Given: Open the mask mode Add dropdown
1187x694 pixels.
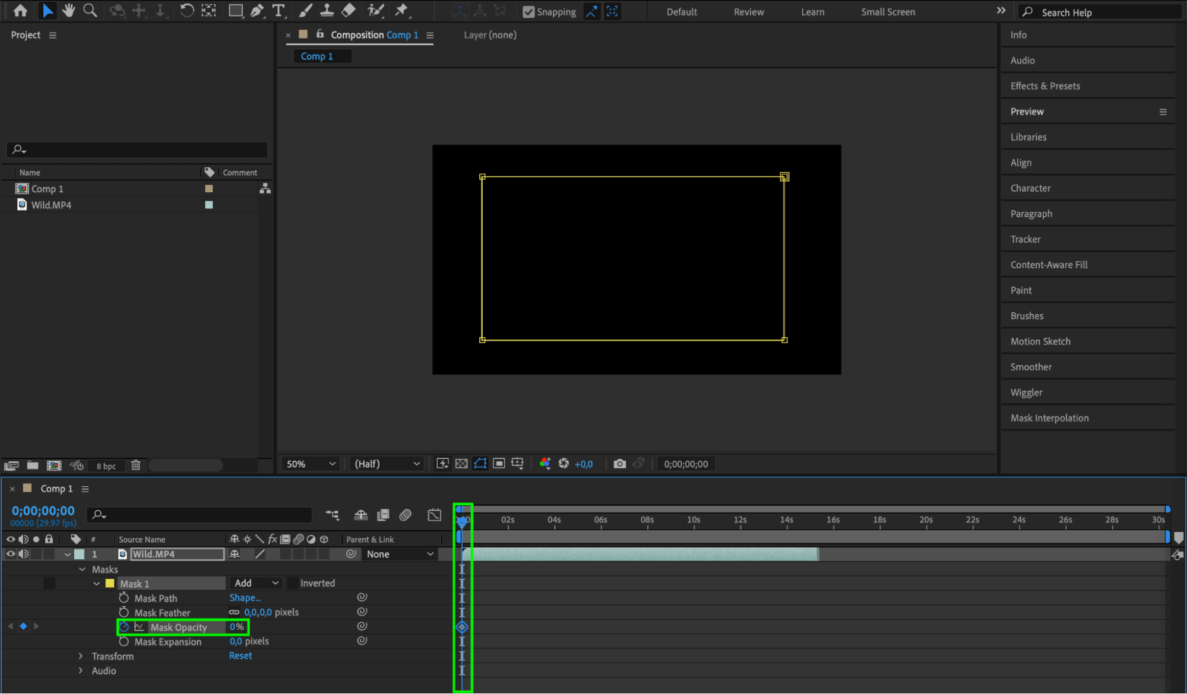Looking at the screenshot, I should point(256,583).
